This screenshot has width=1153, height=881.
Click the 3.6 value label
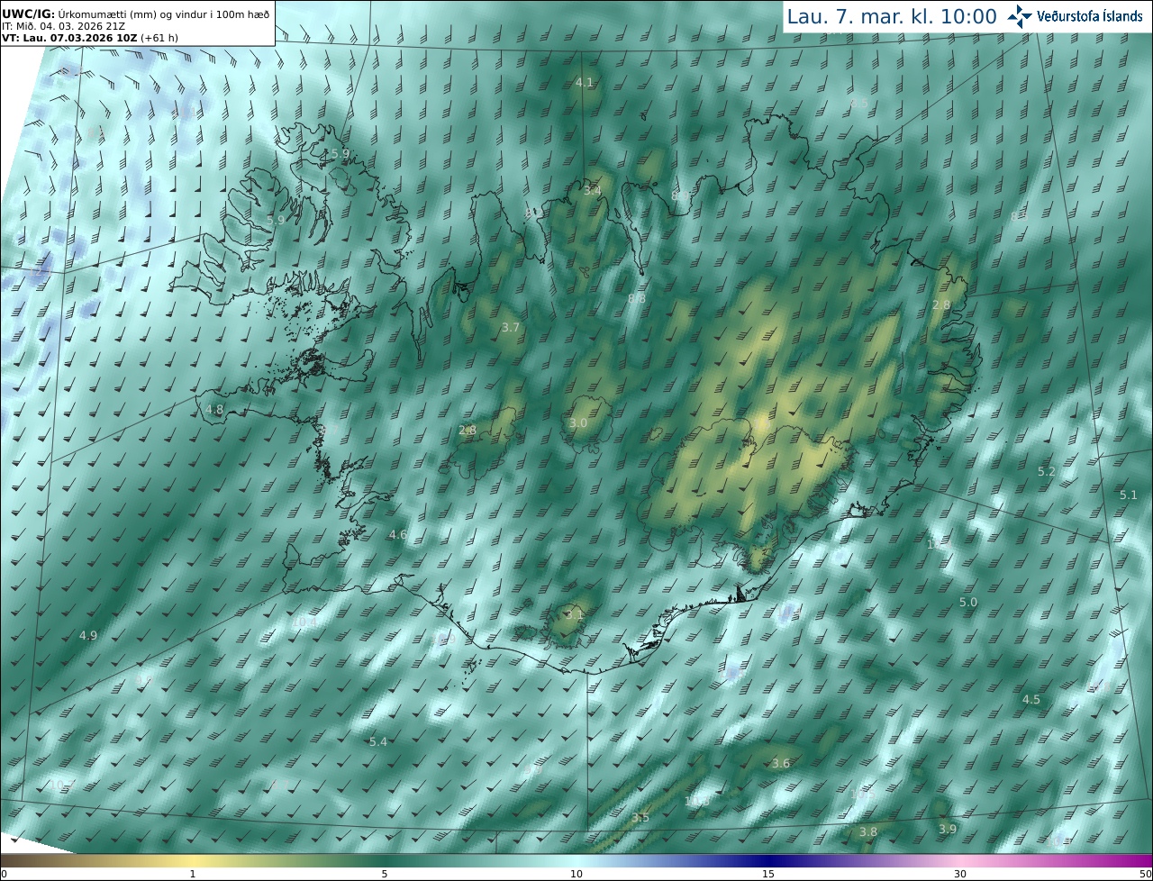781,764
